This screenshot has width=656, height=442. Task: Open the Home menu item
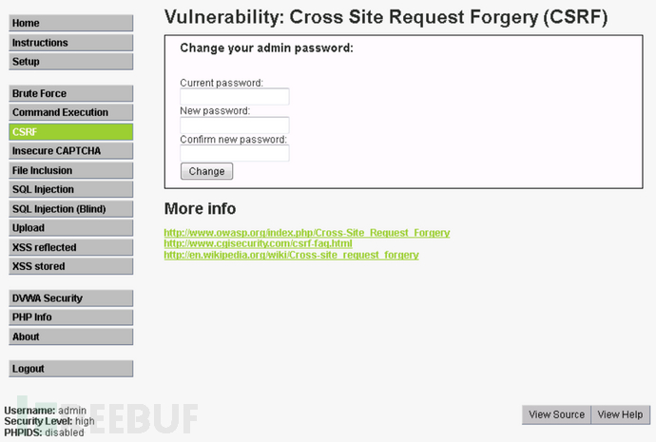(x=70, y=23)
